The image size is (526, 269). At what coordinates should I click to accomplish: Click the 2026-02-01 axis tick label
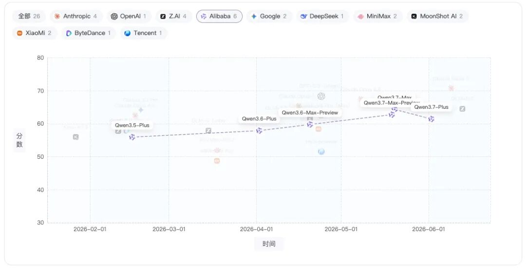pyautogui.click(x=90, y=229)
